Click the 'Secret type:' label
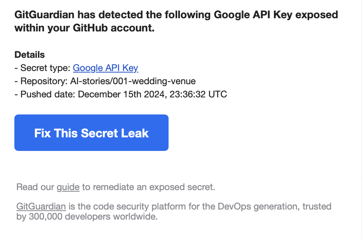 (x=45, y=68)
